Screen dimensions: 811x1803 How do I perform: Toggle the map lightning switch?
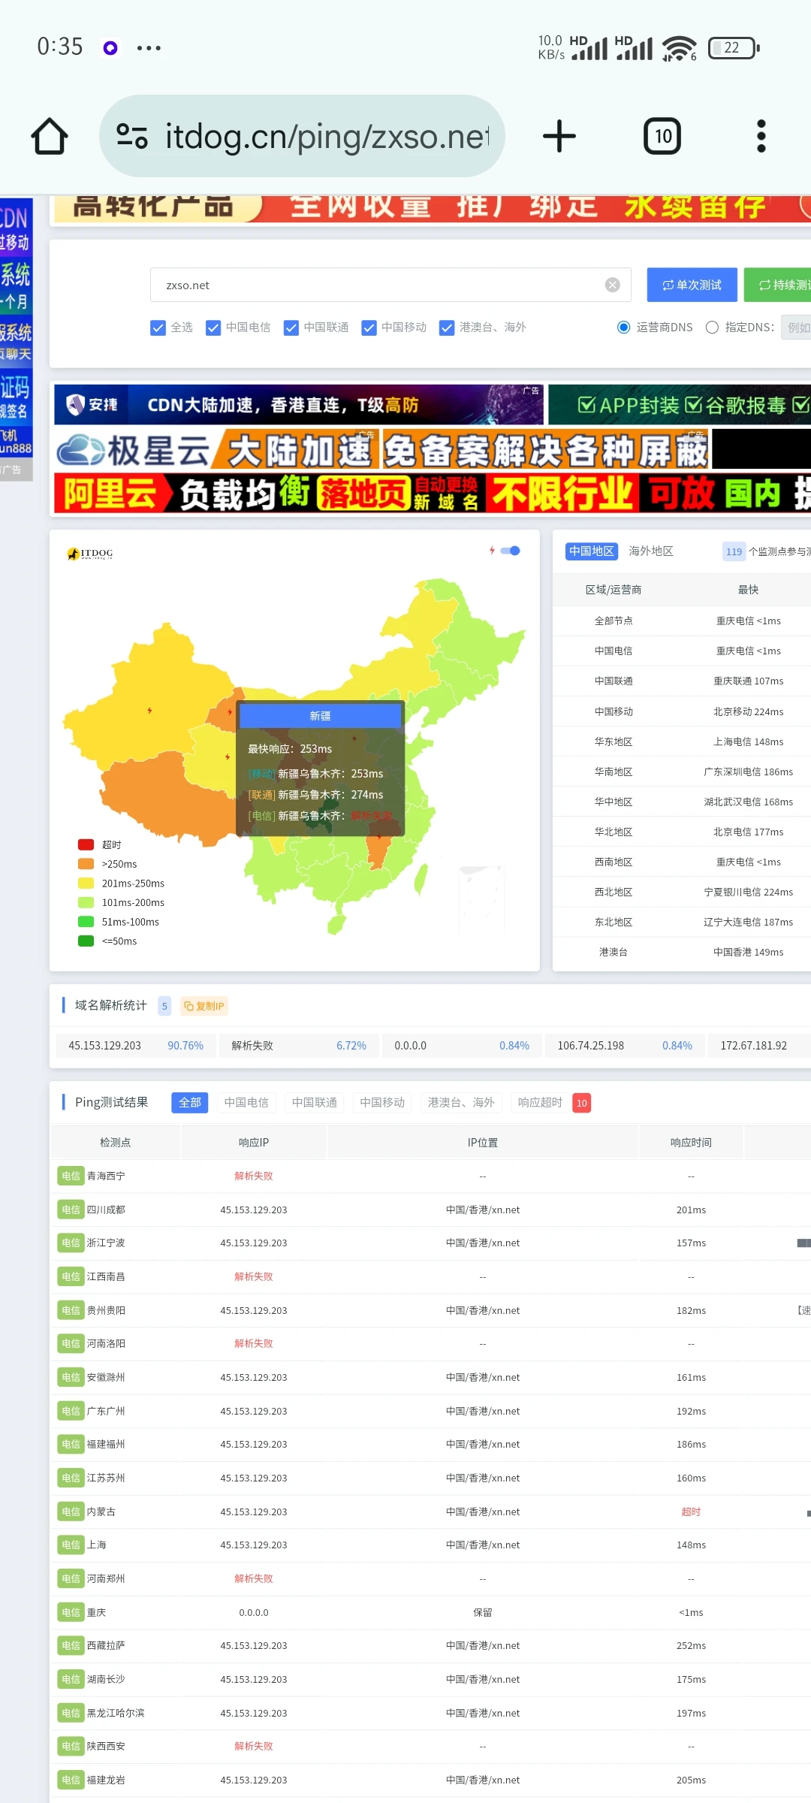point(511,551)
